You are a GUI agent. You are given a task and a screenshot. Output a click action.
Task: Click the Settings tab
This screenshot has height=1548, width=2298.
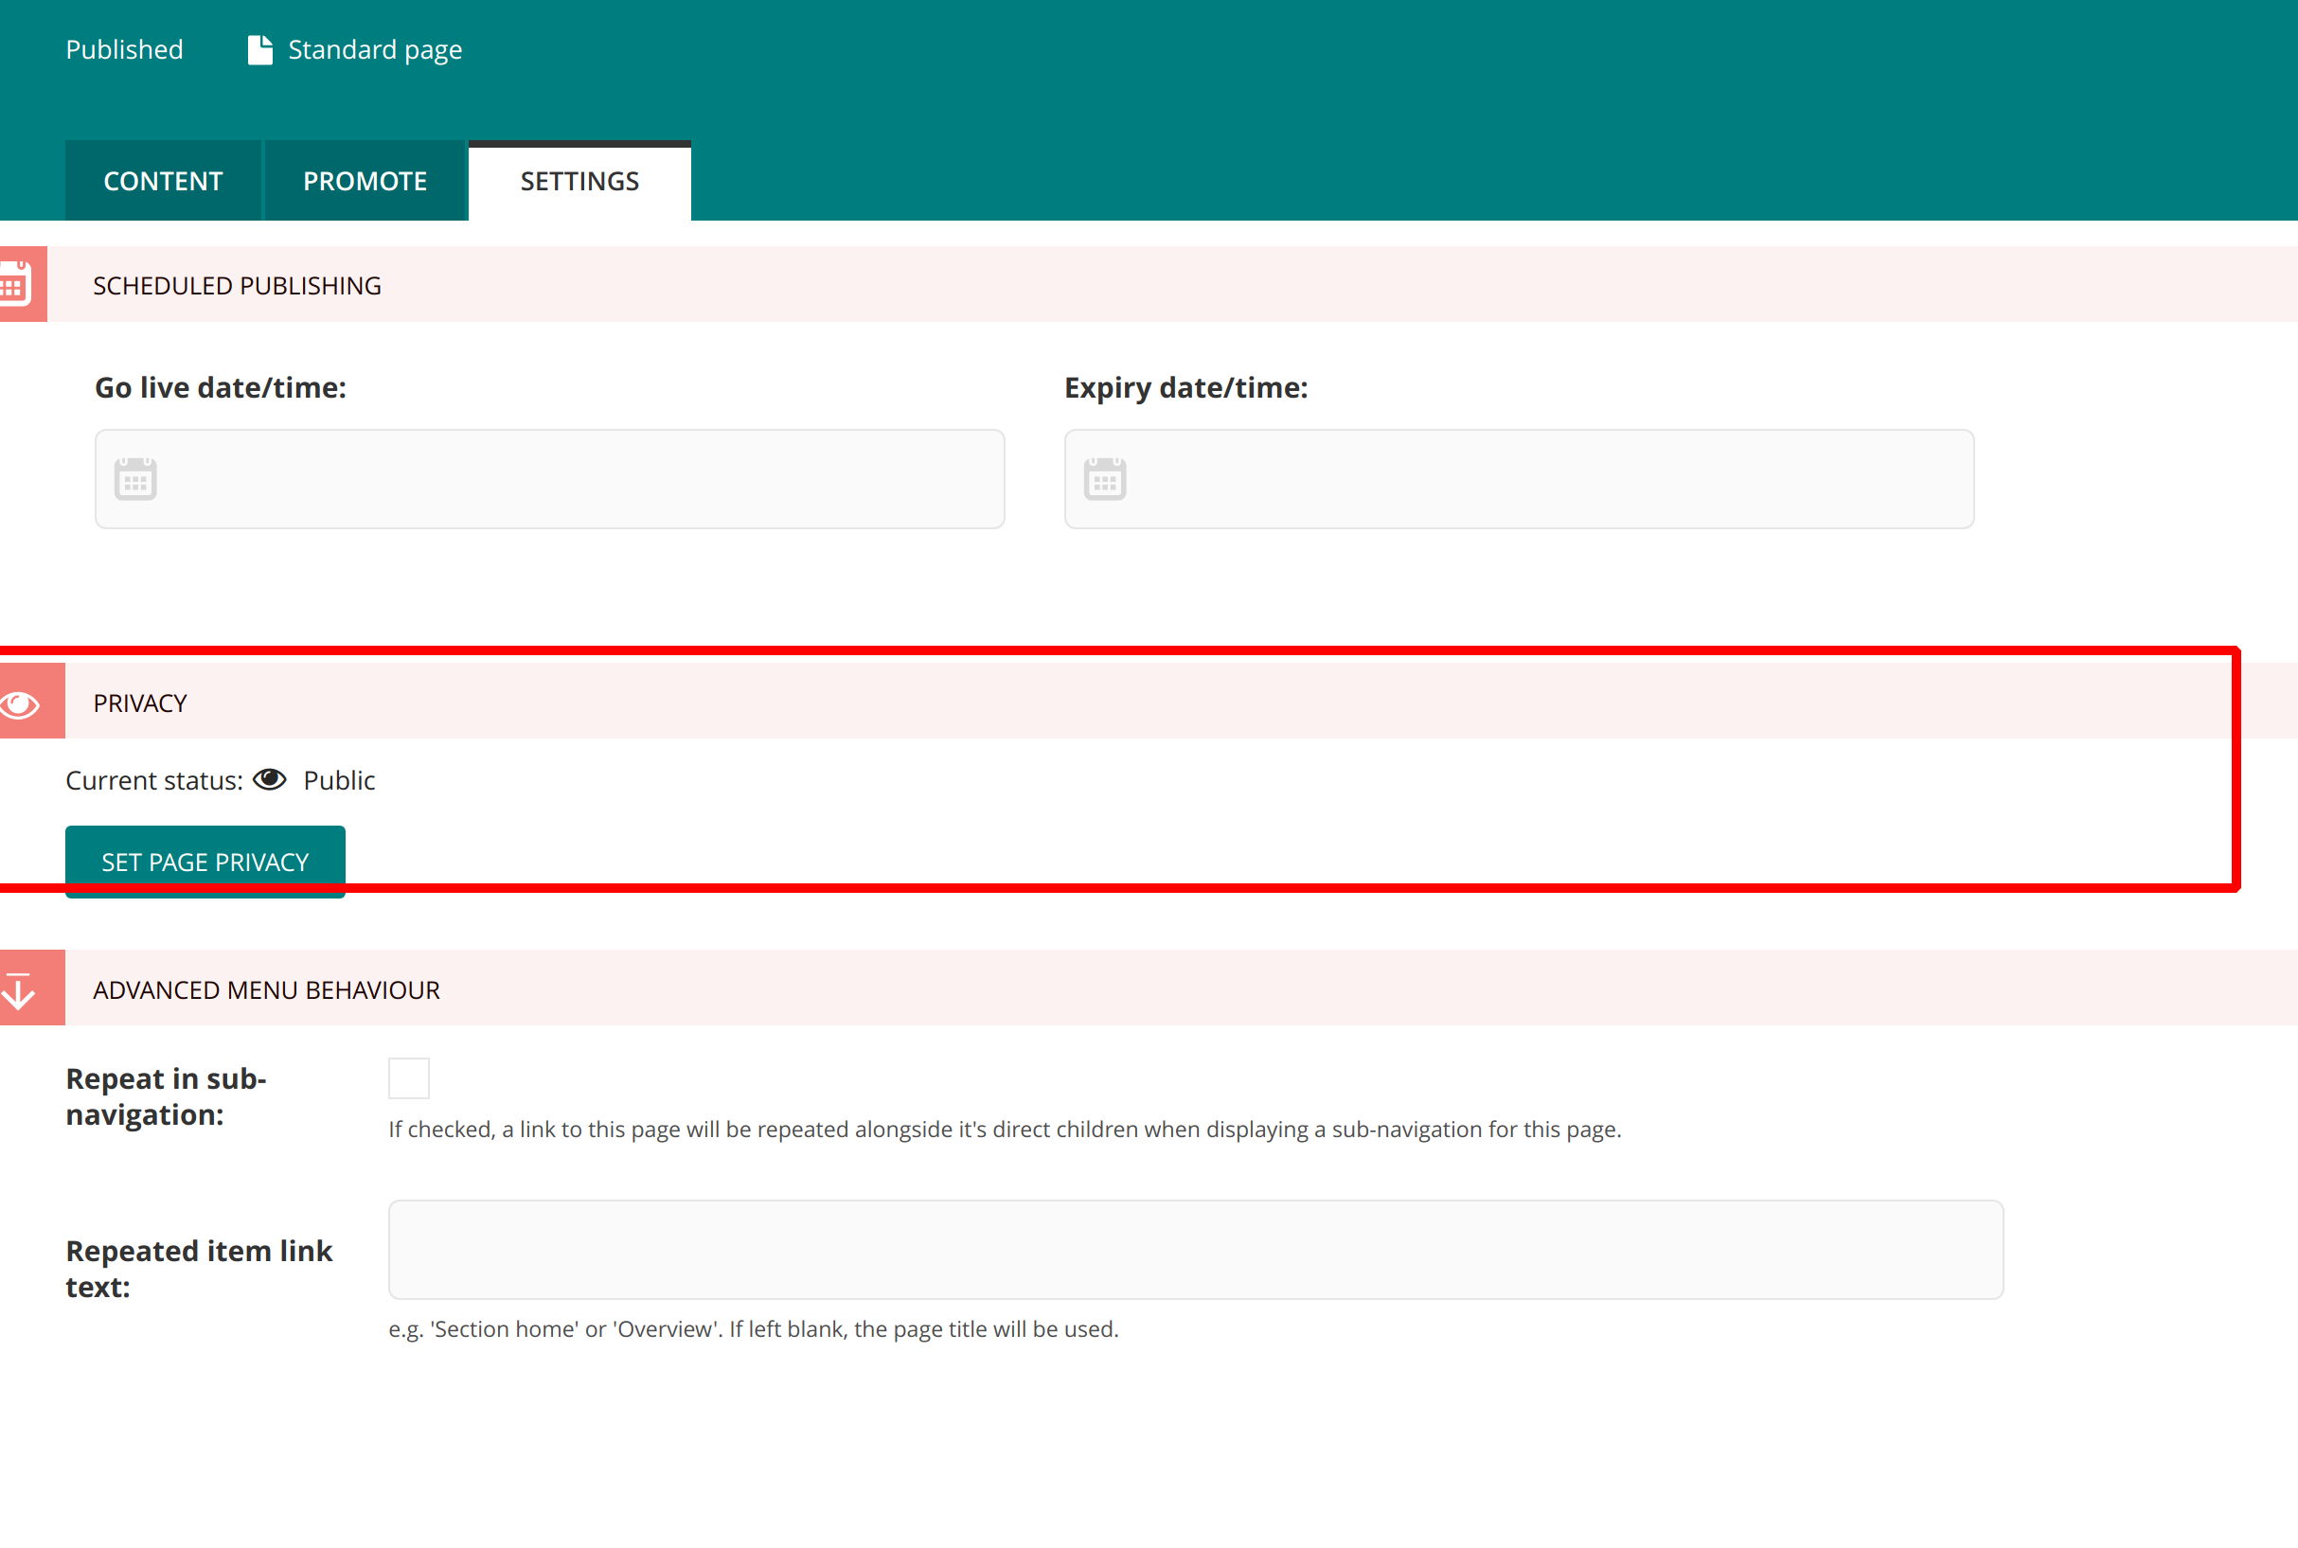click(579, 180)
